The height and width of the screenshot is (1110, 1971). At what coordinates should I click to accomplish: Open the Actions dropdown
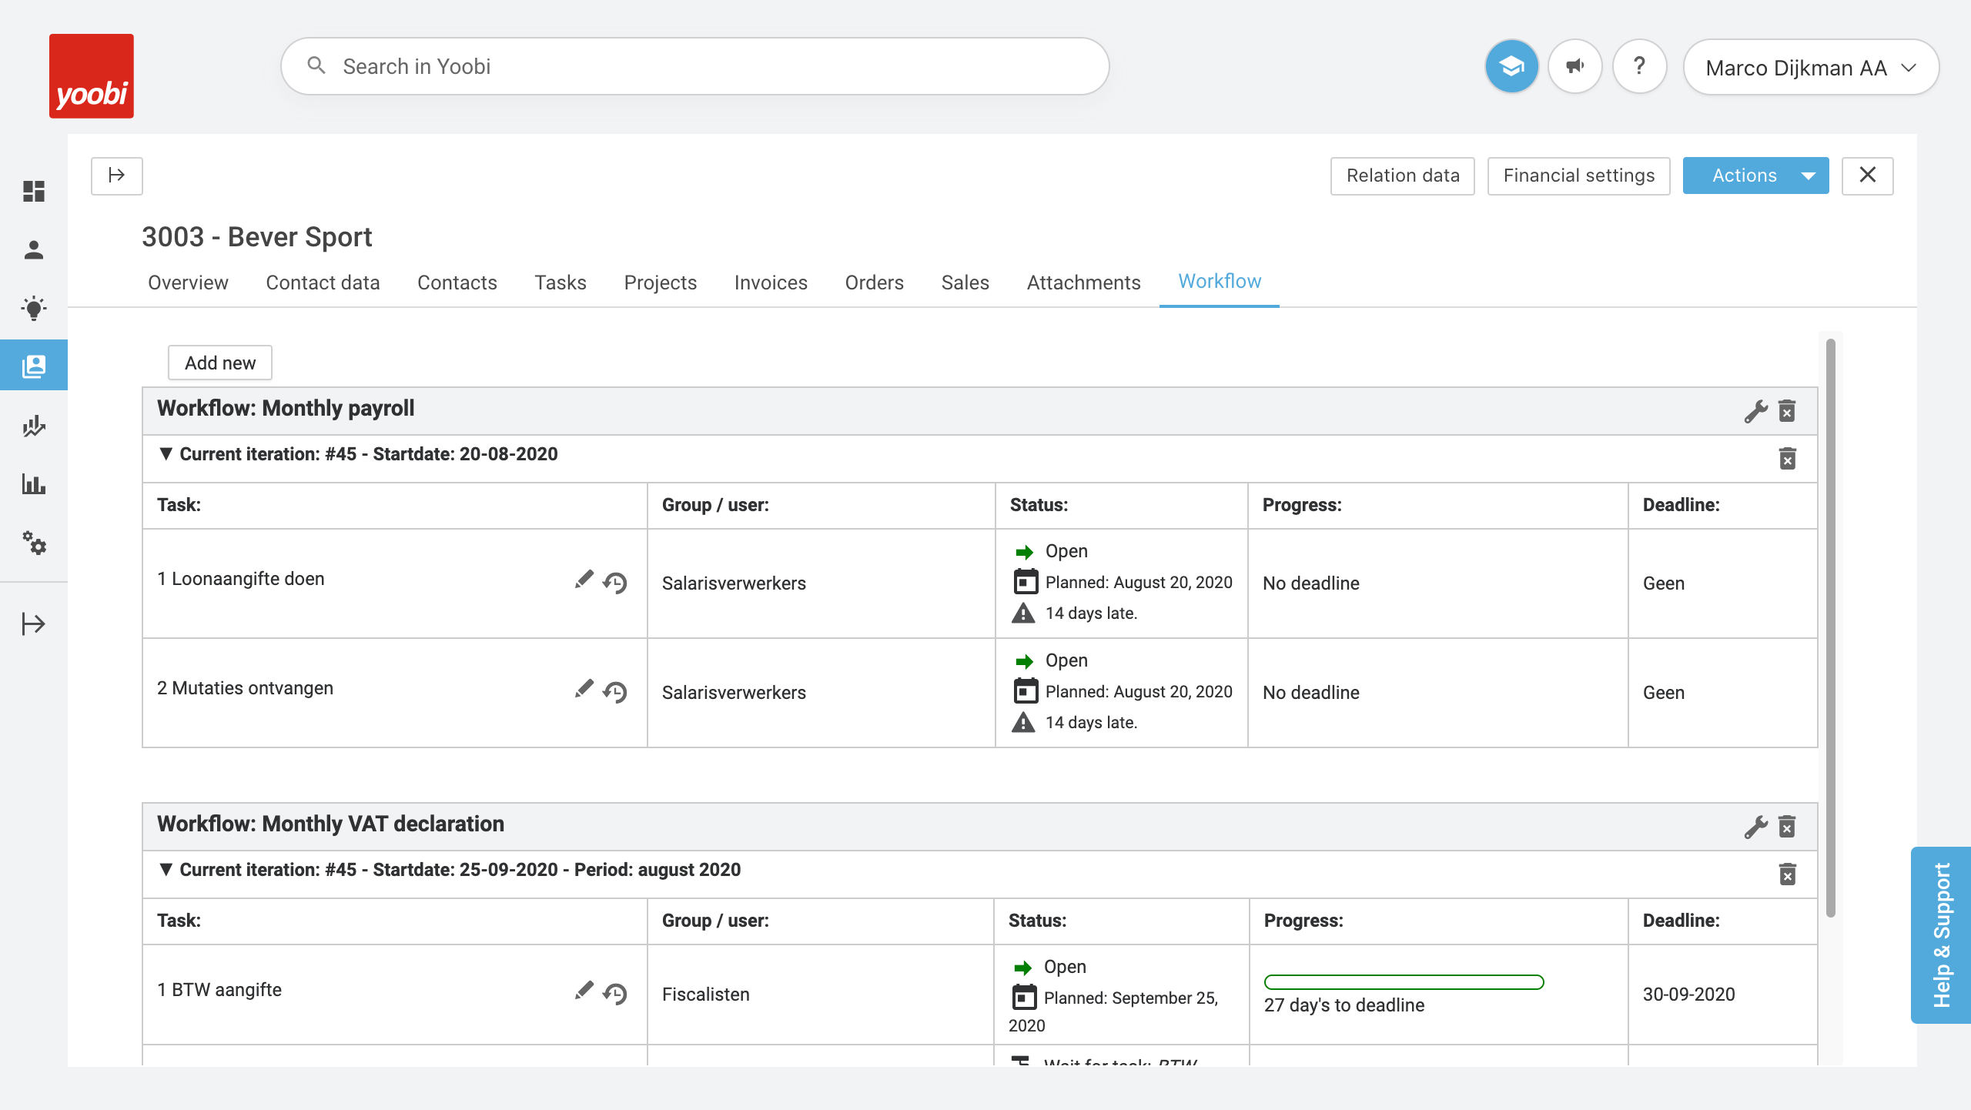[1755, 176]
